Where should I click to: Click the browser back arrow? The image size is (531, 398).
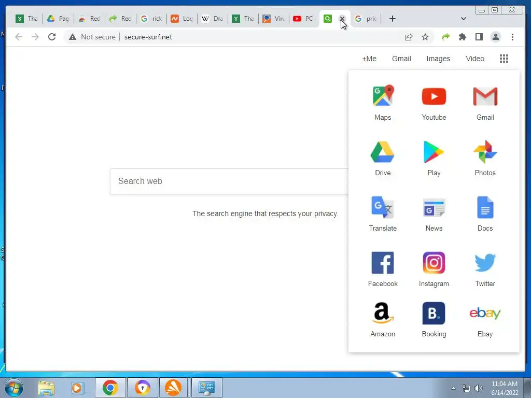click(x=19, y=37)
